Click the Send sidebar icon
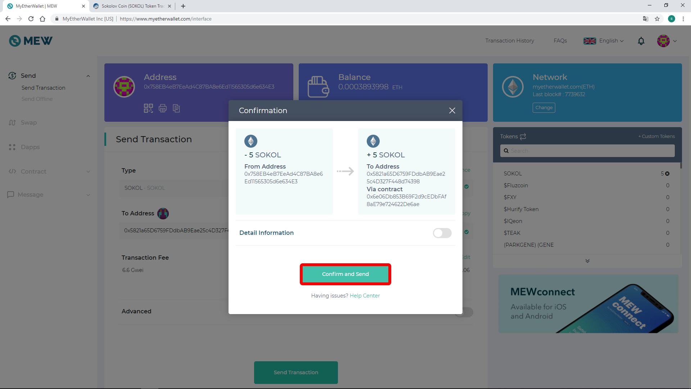This screenshot has height=389, width=691. [12, 76]
